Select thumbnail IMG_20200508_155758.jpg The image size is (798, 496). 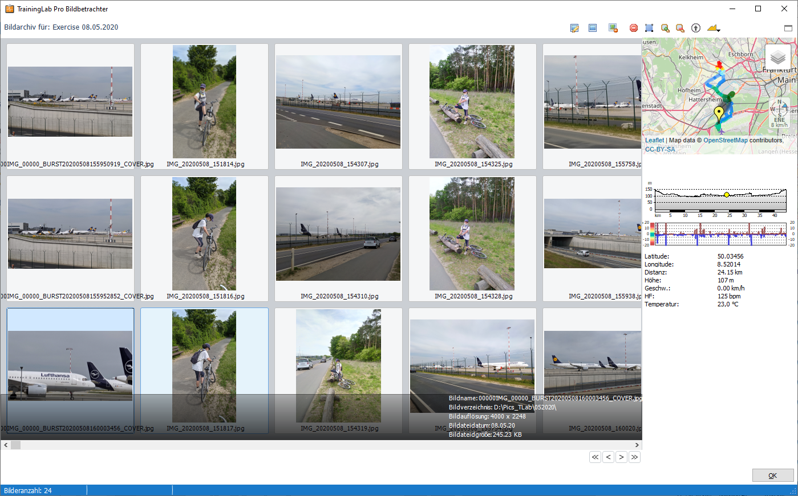(592, 106)
